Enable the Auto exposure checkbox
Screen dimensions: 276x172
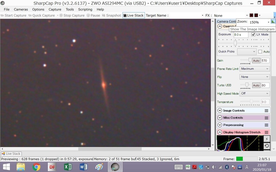pos(260,52)
